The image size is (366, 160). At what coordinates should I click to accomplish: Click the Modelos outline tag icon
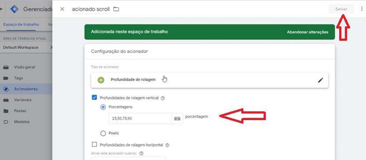click(6, 122)
